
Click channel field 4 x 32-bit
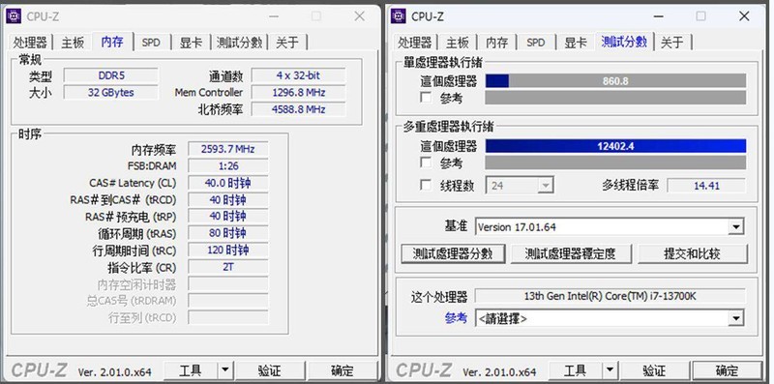pos(298,75)
